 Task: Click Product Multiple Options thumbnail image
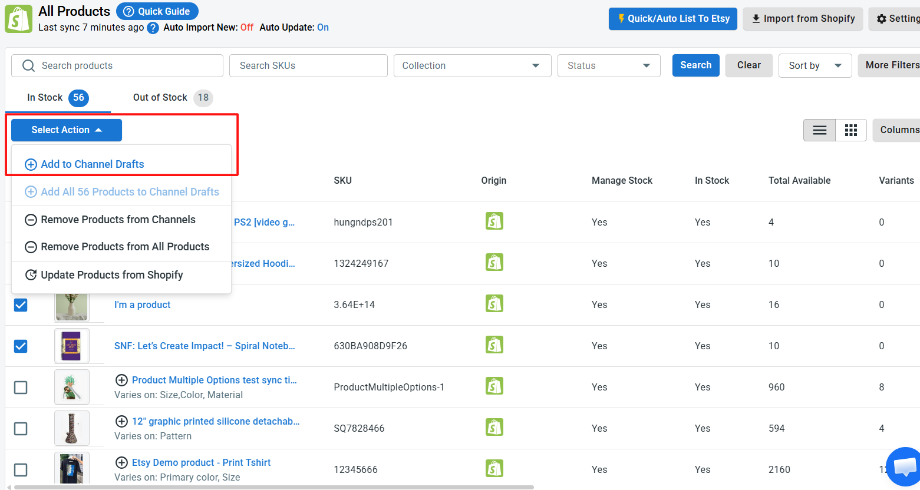tap(72, 387)
